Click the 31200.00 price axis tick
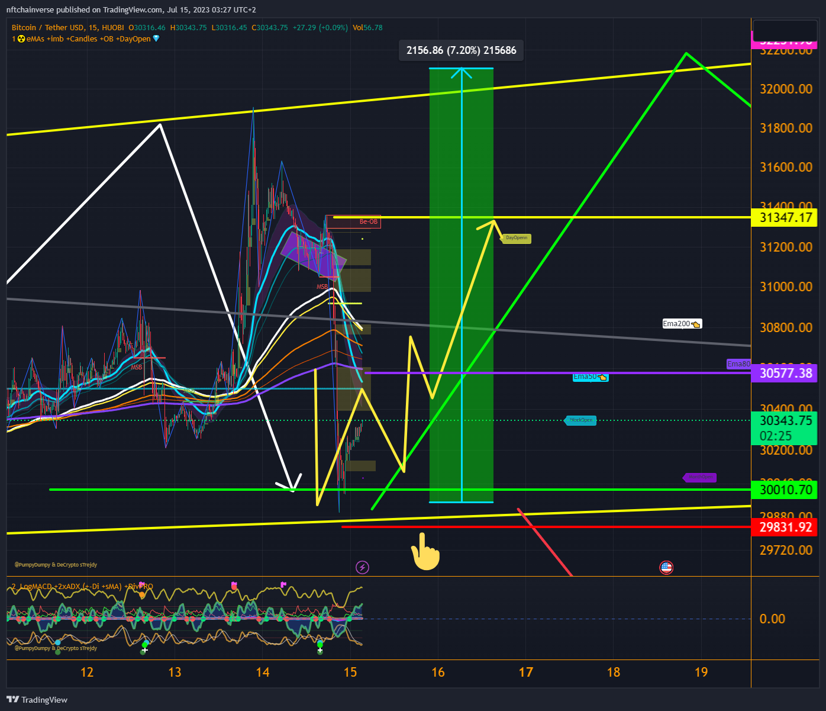826x711 pixels. click(x=786, y=247)
